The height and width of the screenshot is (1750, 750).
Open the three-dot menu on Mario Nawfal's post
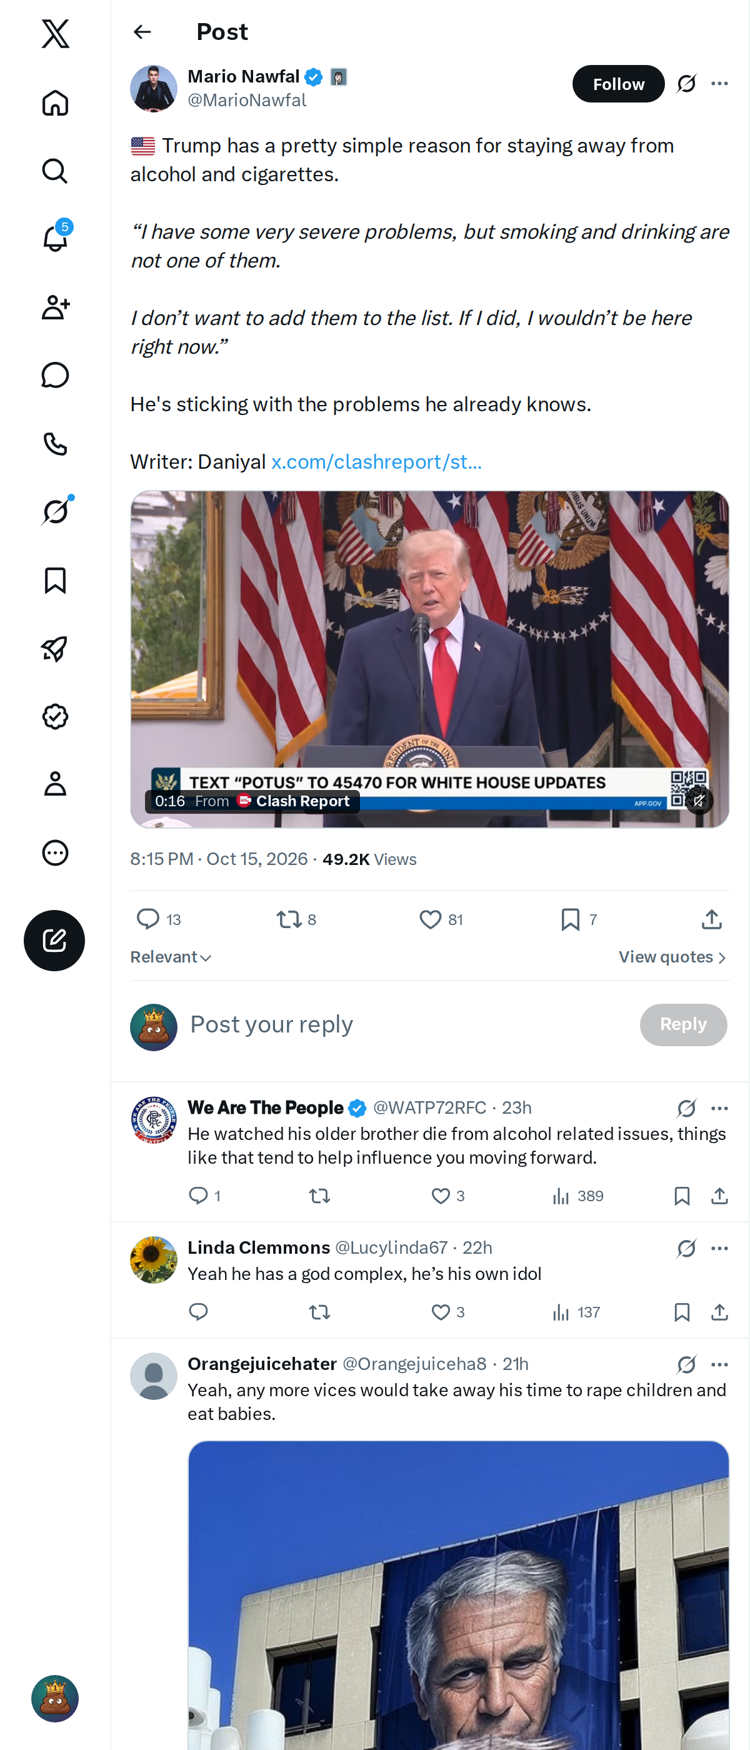(719, 84)
